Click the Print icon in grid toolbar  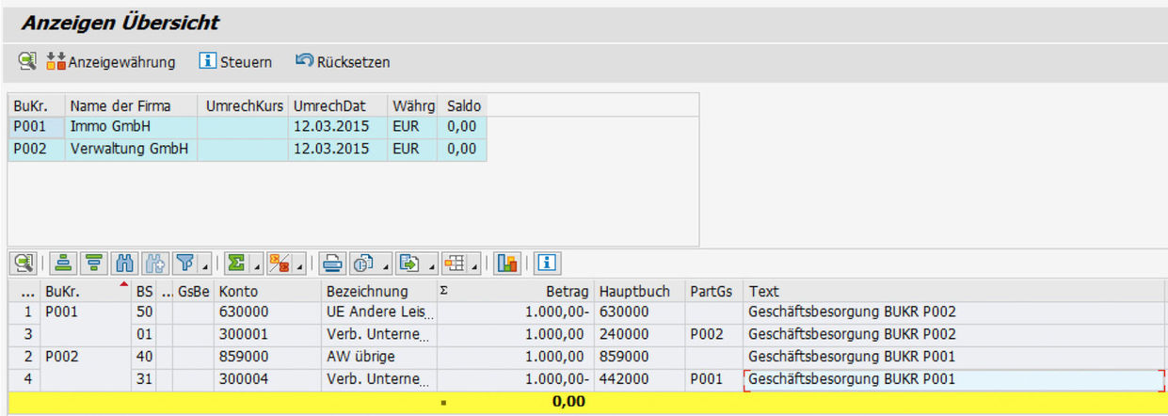333,264
